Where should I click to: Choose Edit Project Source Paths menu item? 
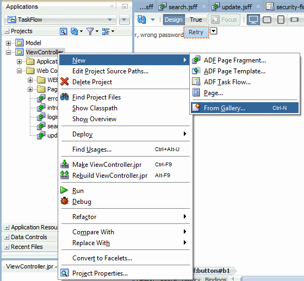tap(125, 71)
